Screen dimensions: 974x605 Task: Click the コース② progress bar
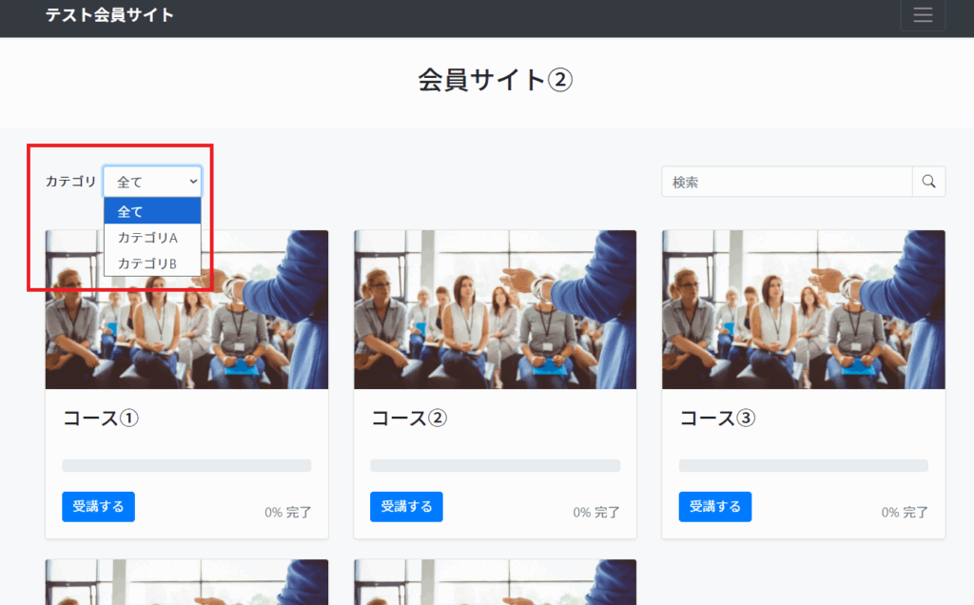pos(495,466)
